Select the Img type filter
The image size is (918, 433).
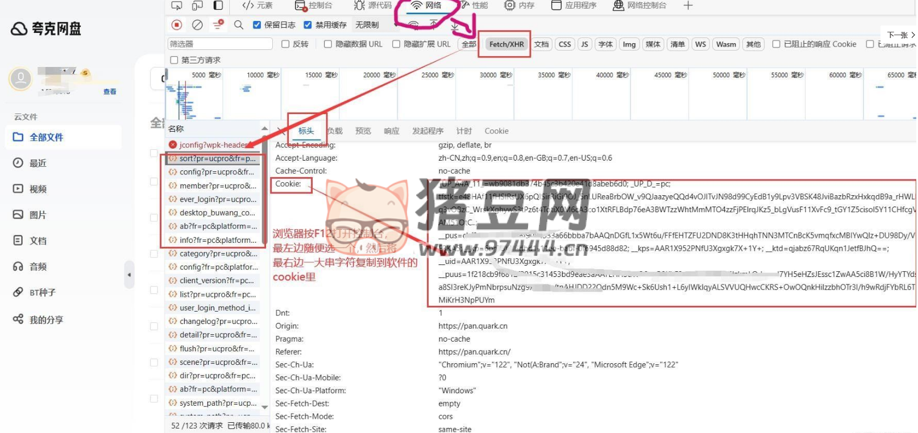(x=629, y=44)
